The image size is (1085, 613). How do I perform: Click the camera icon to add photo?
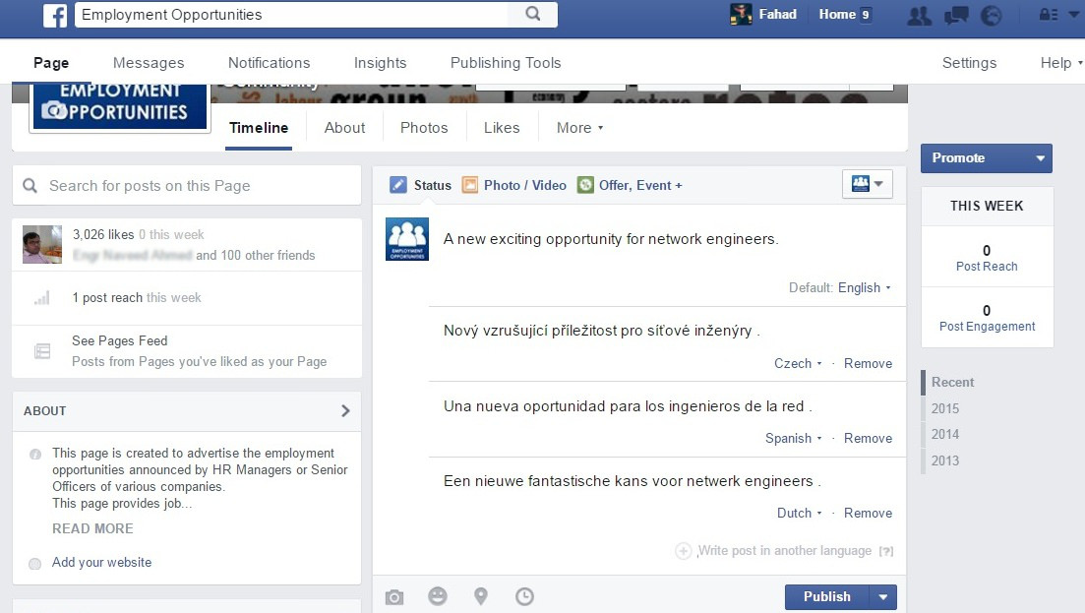[394, 596]
